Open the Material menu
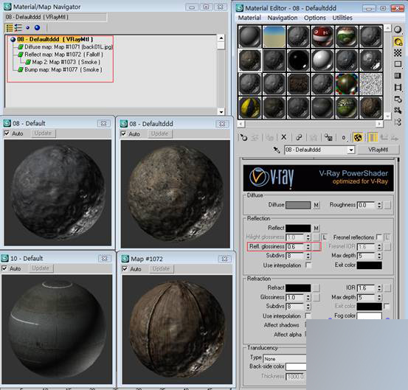This screenshot has height=390, width=408. click(x=249, y=18)
